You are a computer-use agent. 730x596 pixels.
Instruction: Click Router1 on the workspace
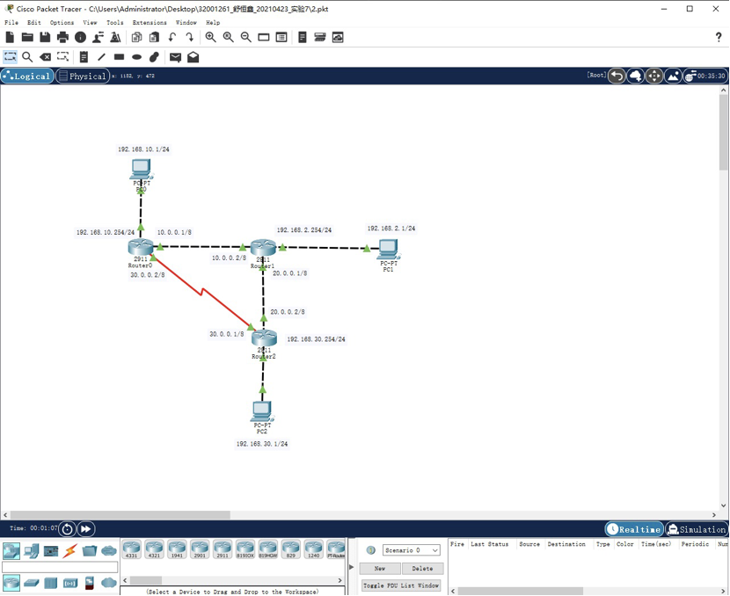[263, 249]
